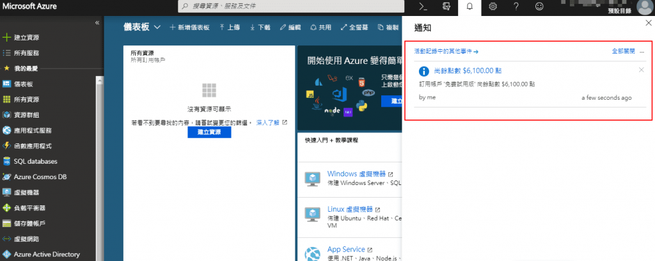Dismiss the 尚餘點數 $6,100.00 notification
655x261 pixels.
click(641, 70)
